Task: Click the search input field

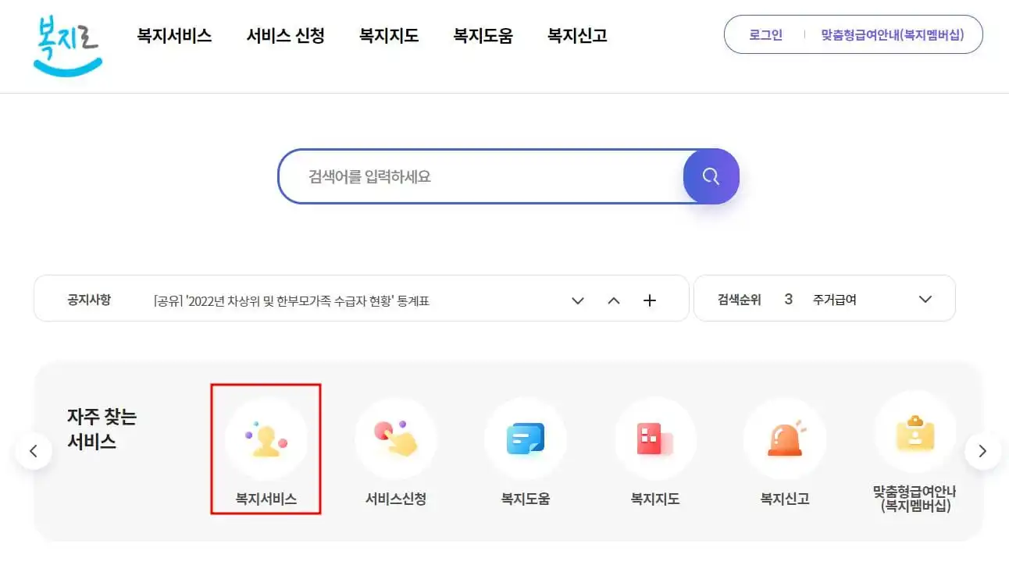Action: tap(484, 176)
